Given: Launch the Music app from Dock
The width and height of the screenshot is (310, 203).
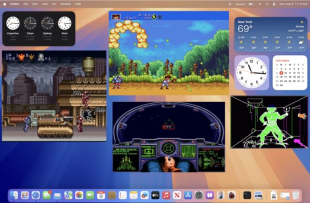Looking at the screenshot, I should (x=166, y=195).
